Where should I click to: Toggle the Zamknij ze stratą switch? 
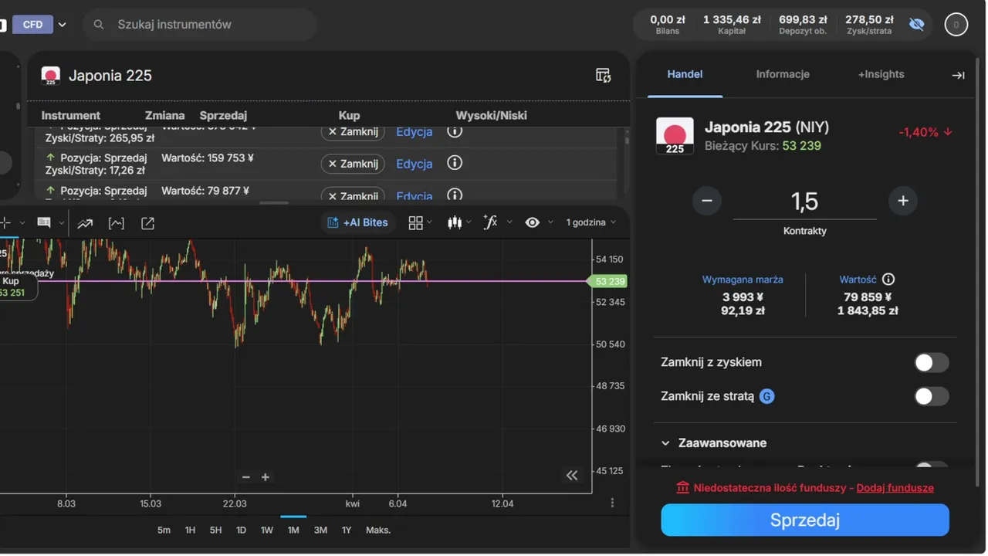932,396
